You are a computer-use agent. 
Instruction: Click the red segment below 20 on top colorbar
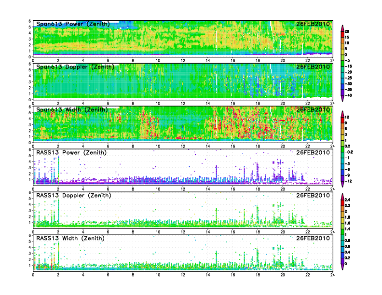click(342, 34)
